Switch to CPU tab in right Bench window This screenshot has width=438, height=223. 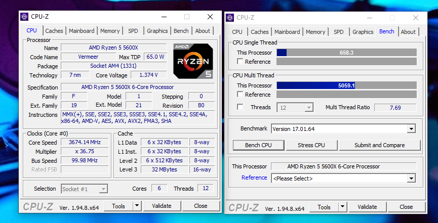(x=237, y=32)
